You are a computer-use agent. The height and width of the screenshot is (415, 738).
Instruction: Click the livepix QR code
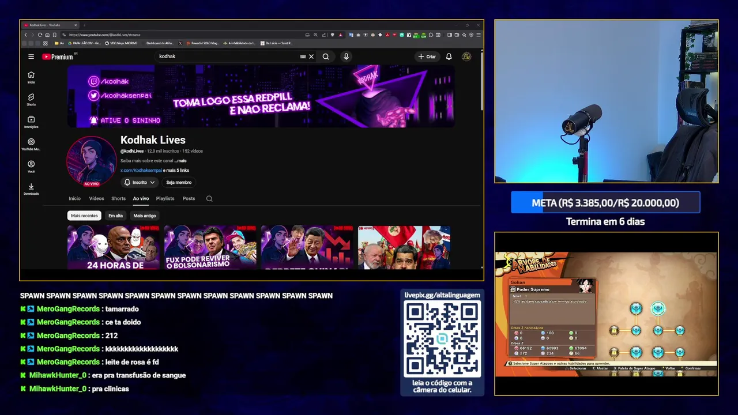point(442,339)
